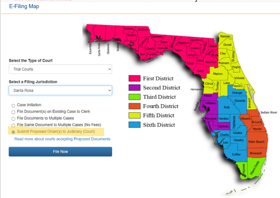Click Leon county on the map
The image size is (280, 198).
click(x=164, y=42)
